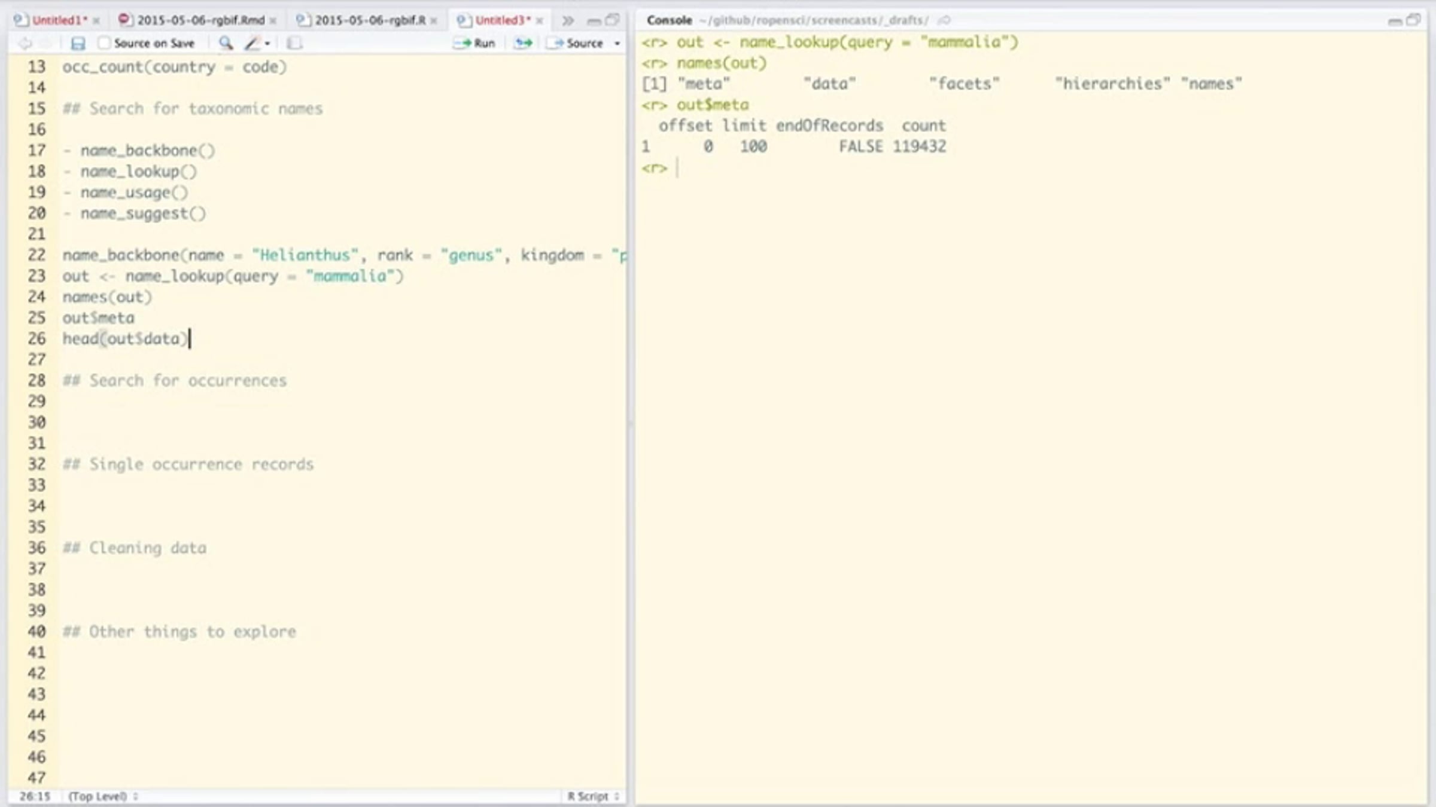Click the Run button
This screenshot has height=807, width=1436.
(x=475, y=43)
